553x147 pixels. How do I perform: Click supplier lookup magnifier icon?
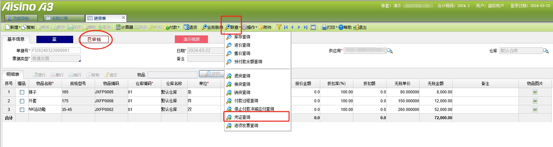(x=390, y=51)
